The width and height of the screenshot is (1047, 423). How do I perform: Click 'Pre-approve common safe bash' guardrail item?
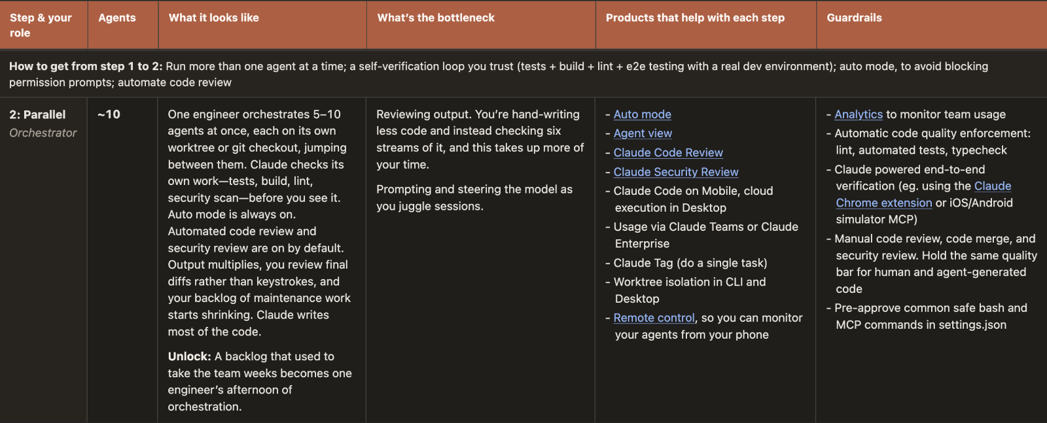tap(927, 316)
